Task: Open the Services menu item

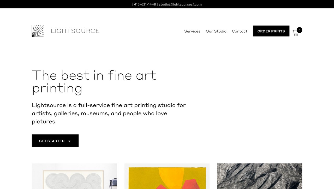Action: (x=192, y=31)
